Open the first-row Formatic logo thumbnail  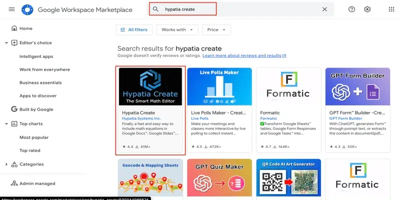(x=288, y=86)
